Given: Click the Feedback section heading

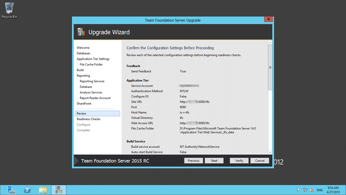Looking at the screenshot, I should [x=133, y=66].
